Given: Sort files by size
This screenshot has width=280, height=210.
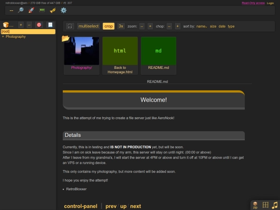Looking at the screenshot, I should tap(213, 26).
